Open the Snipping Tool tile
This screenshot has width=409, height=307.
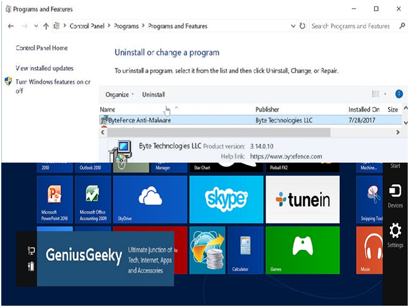point(370,199)
